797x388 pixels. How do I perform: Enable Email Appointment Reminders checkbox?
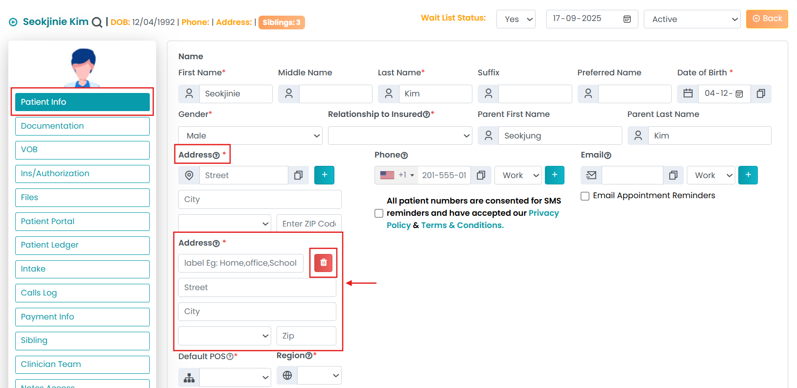[x=585, y=196]
